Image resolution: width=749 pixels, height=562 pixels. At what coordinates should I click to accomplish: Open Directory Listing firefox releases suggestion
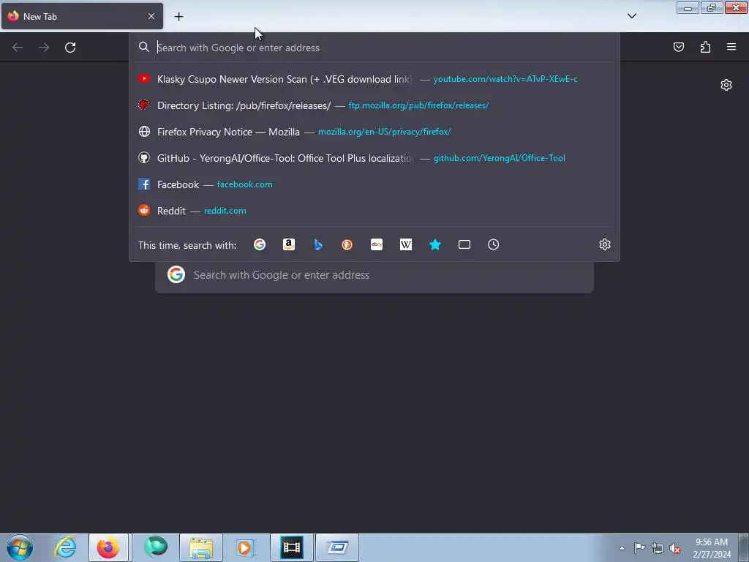pos(374,105)
